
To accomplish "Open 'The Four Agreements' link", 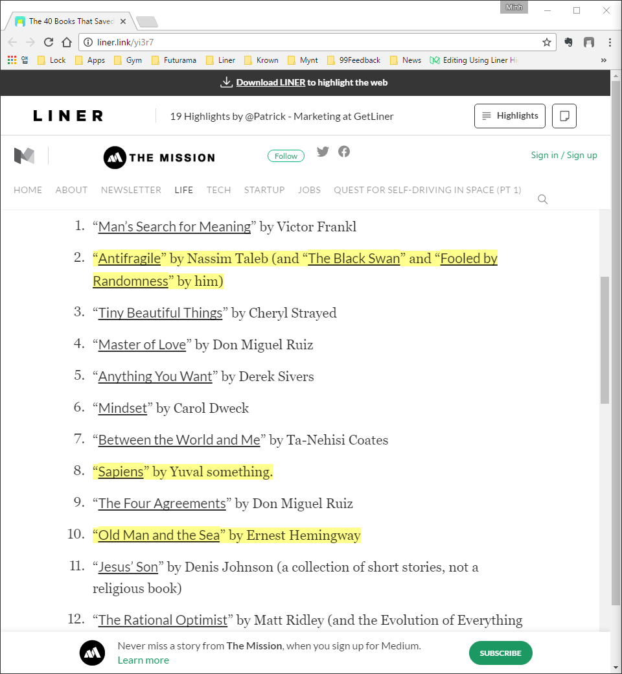I will point(162,504).
